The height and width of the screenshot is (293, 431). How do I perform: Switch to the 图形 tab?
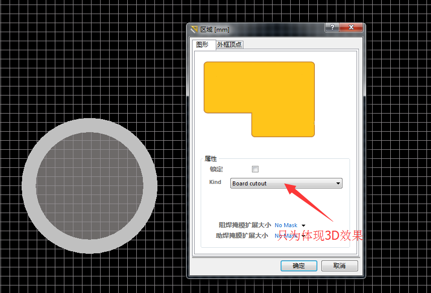pyautogui.click(x=202, y=44)
